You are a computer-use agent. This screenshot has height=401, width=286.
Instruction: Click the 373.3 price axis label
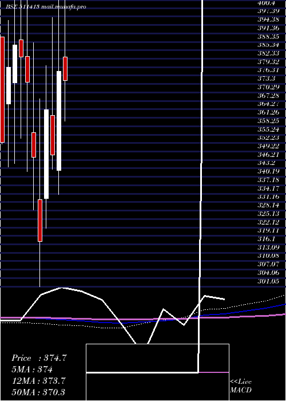click(267, 78)
